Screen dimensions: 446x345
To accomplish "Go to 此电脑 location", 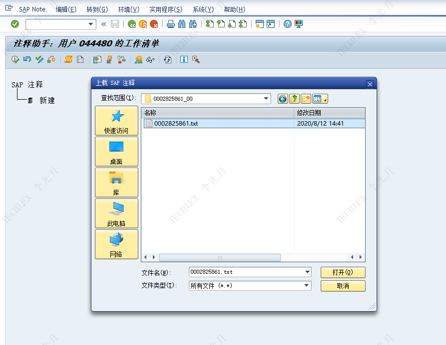I will point(117,213).
